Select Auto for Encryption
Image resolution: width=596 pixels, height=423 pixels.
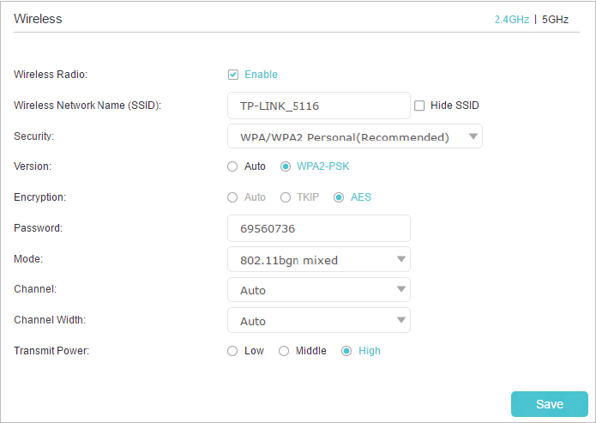point(232,197)
